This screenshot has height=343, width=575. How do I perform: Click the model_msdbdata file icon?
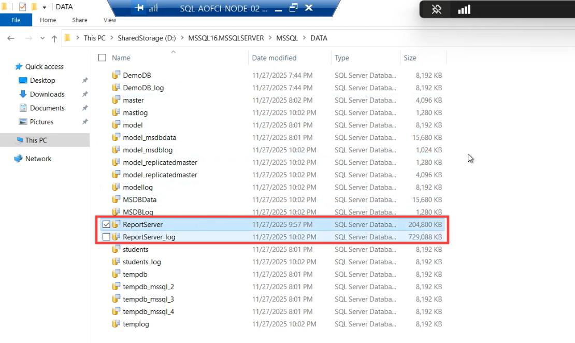click(x=116, y=137)
